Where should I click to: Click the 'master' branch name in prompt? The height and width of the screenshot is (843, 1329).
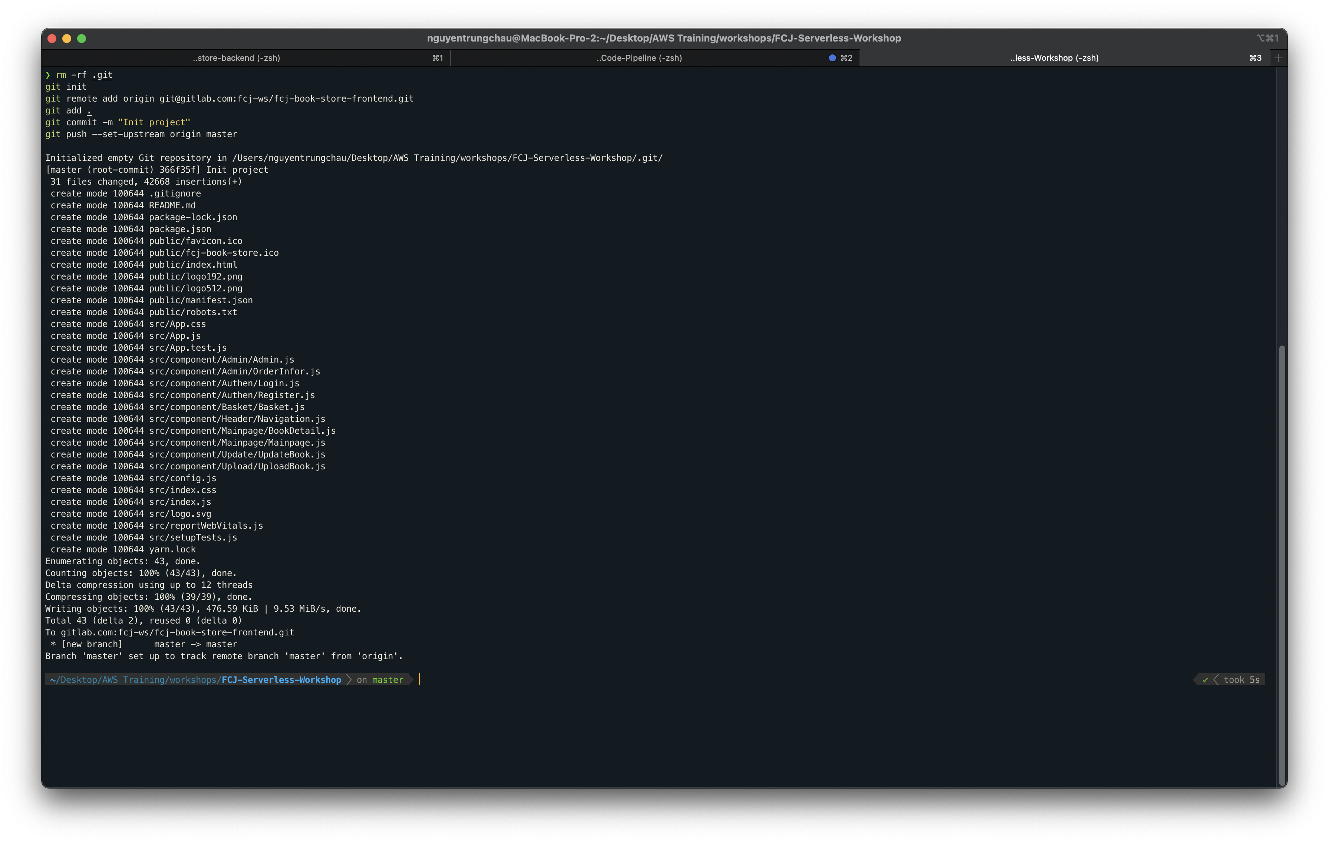(388, 680)
